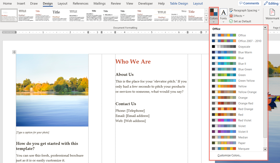
Task: Open the References tab
Action: pos(80,4)
